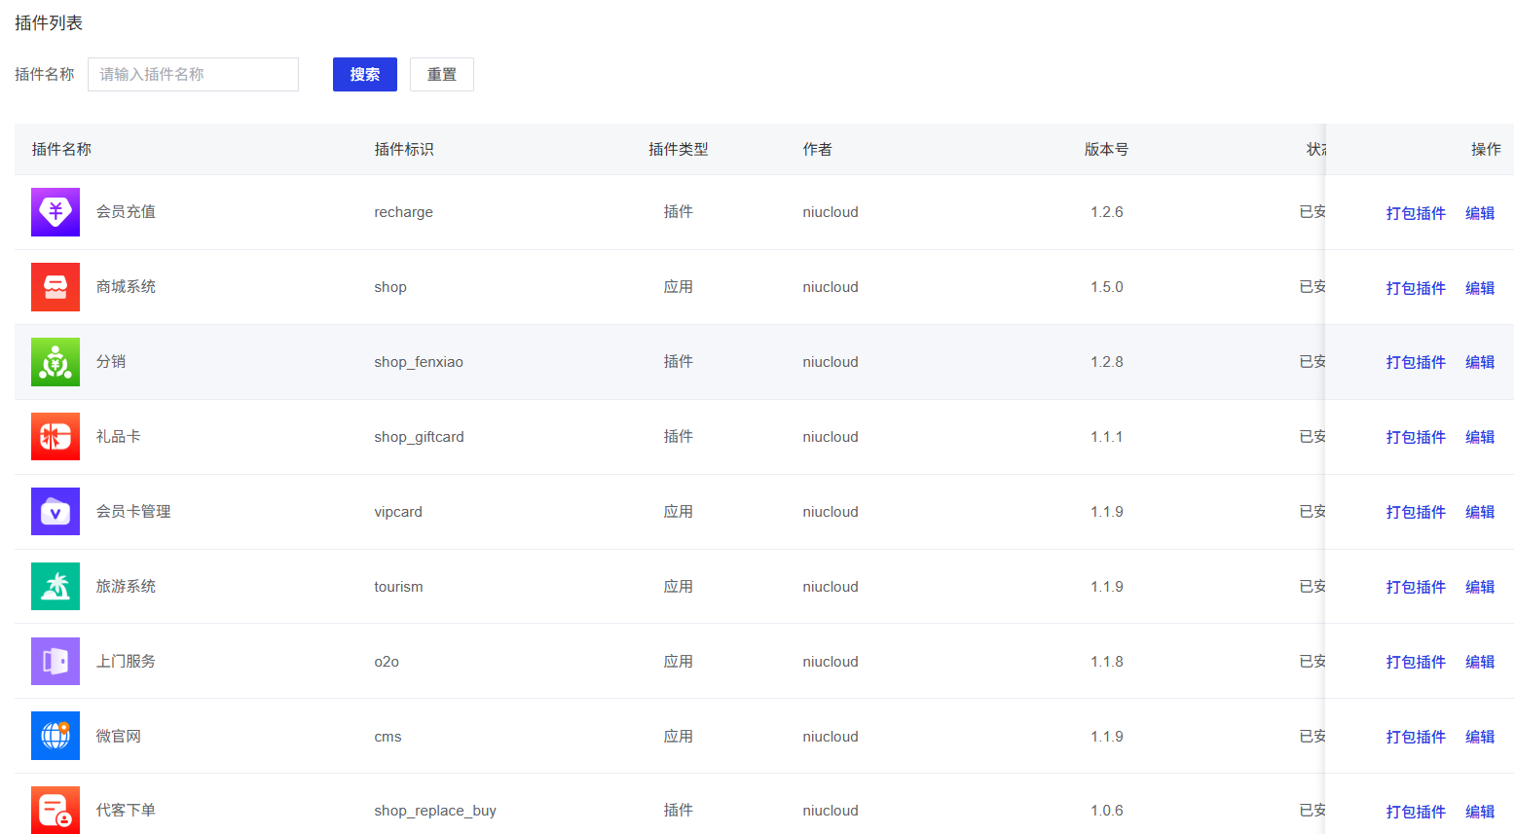Screen dimensions: 1514x834
Task: Open 编辑 for the 微官网 cms row
Action: [x=1479, y=737]
